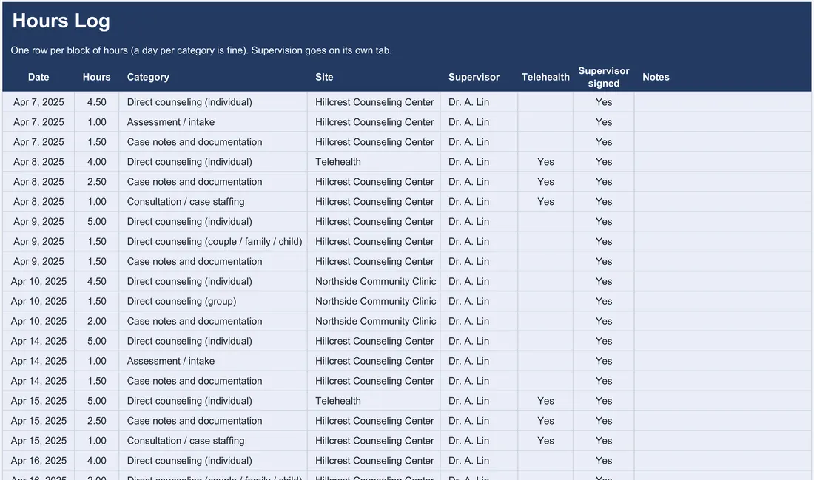Viewport: 814px width, 480px height.
Task: Click the Telehealth site cell for Apr 8, 2025
Action: (x=374, y=162)
